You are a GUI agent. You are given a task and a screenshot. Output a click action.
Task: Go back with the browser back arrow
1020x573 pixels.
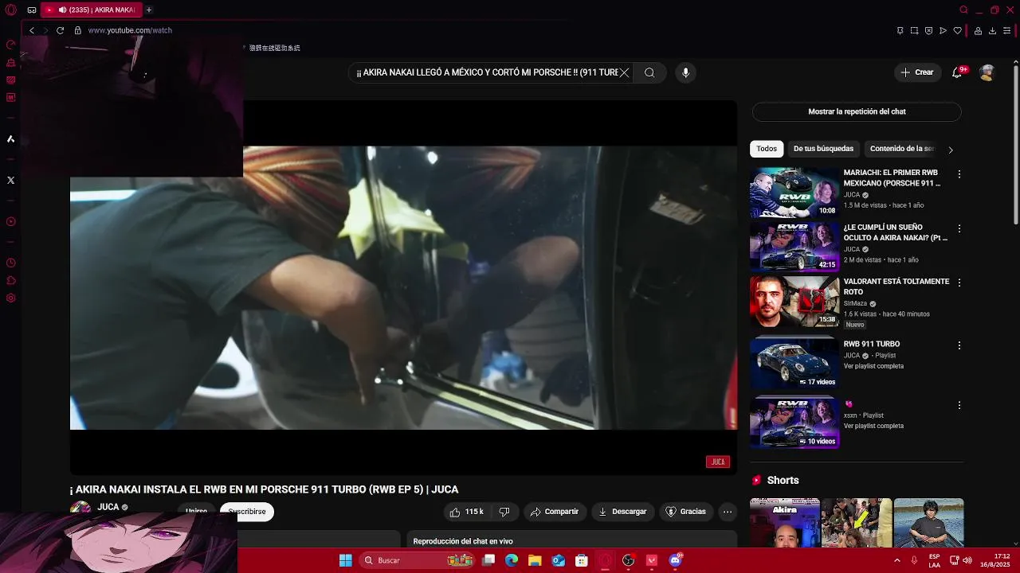32,30
